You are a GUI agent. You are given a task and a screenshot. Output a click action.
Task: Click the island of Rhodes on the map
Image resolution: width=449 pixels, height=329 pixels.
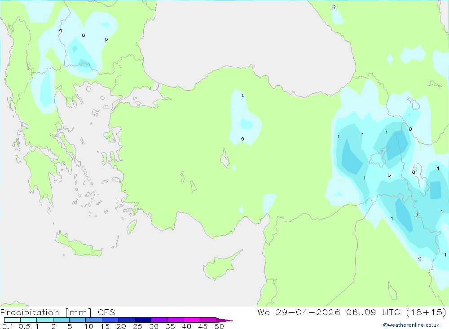132,227
